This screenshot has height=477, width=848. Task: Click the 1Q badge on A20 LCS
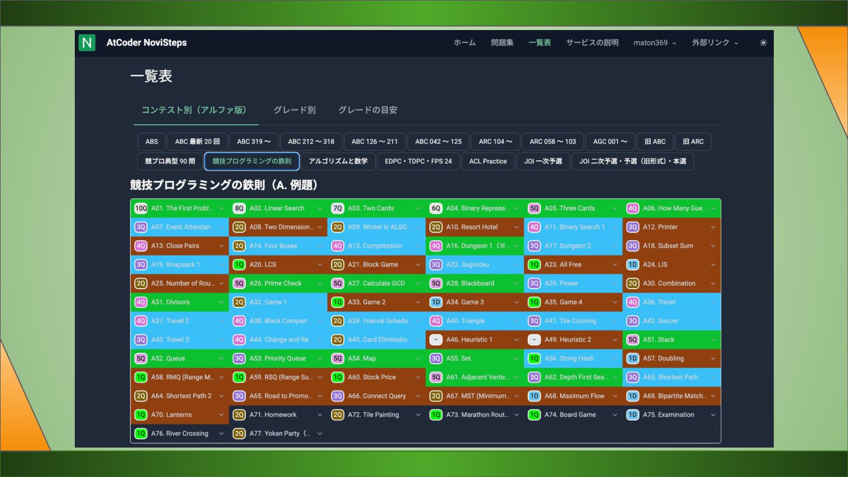point(239,265)
